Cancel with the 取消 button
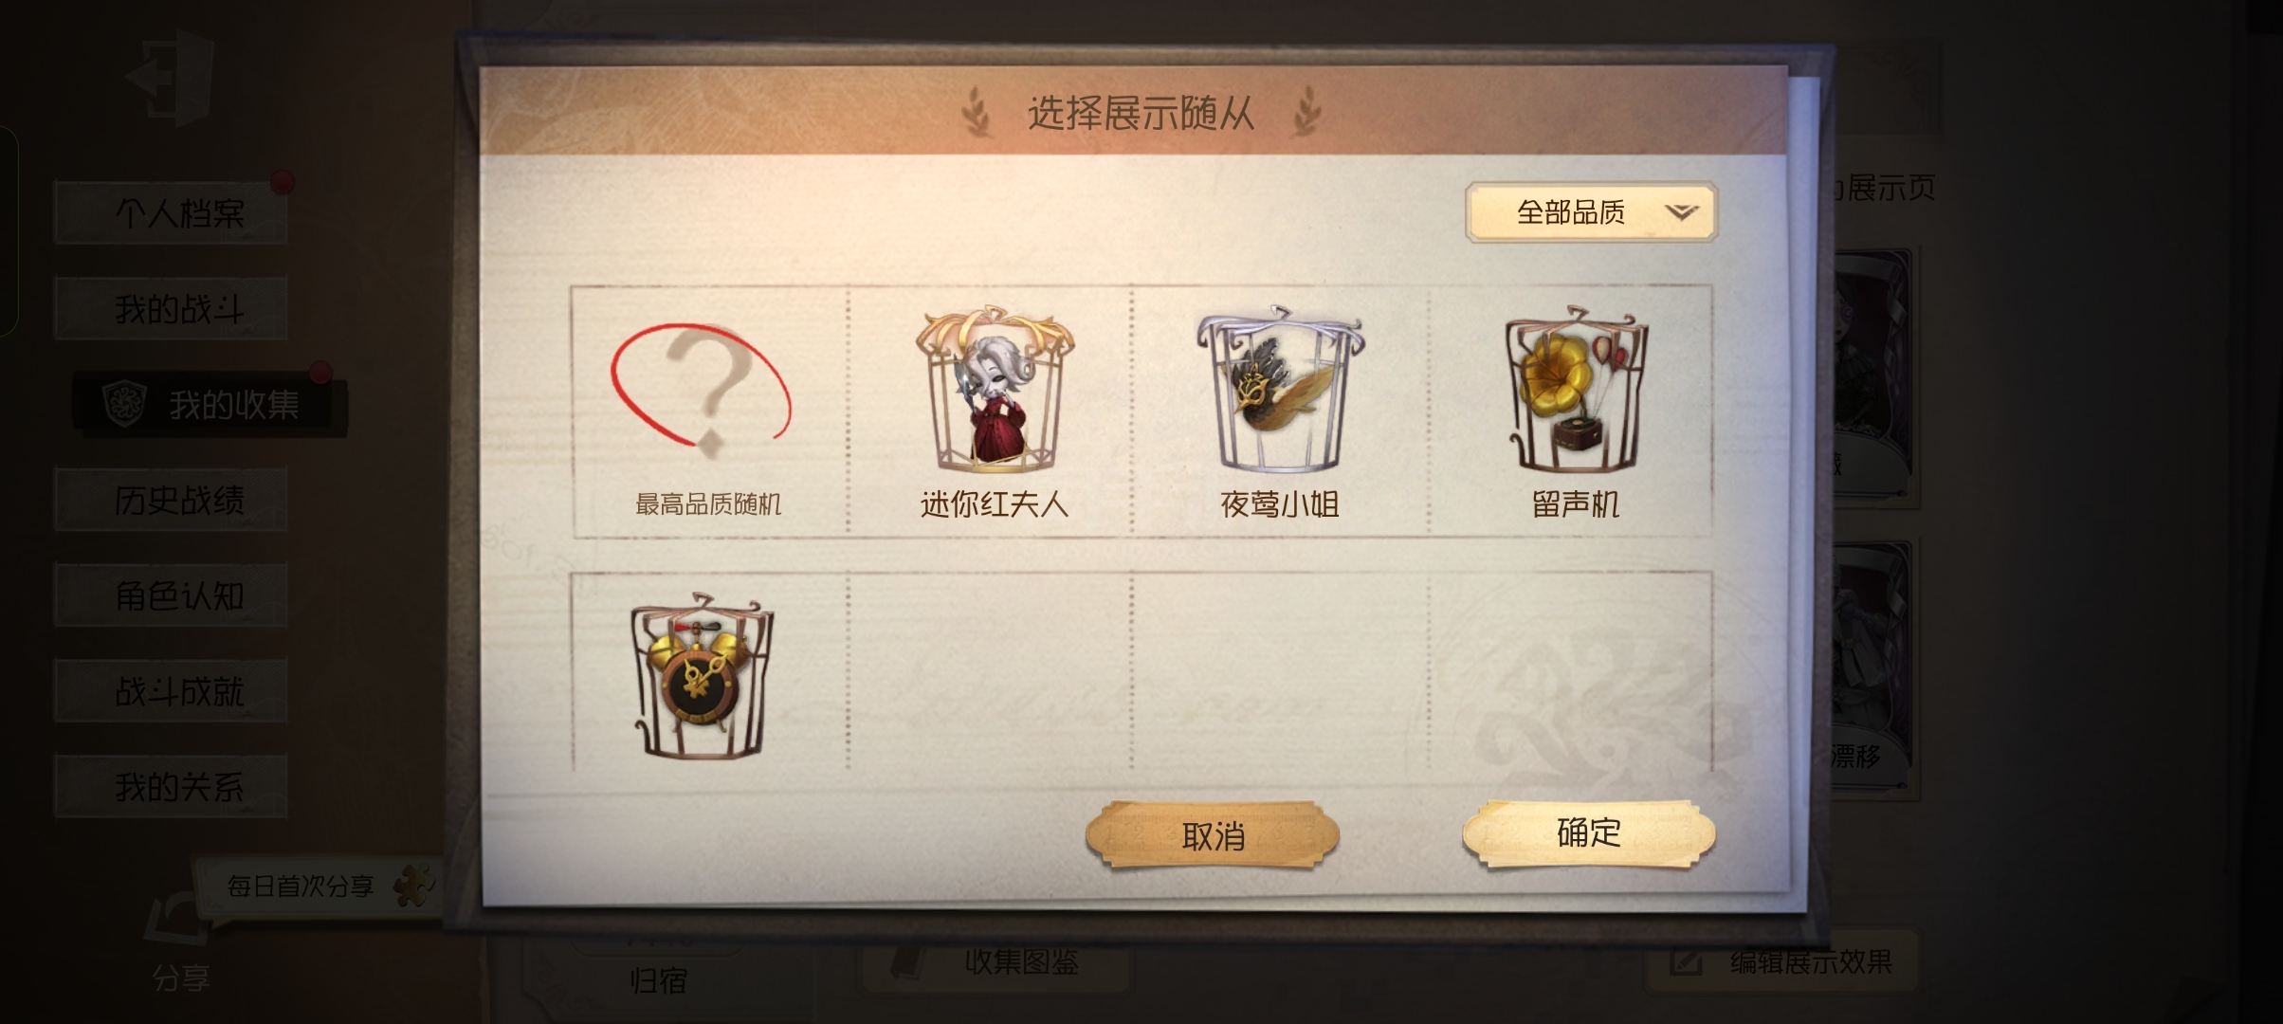This screenshot has width=2283, height=1024. pos(1213,835)
